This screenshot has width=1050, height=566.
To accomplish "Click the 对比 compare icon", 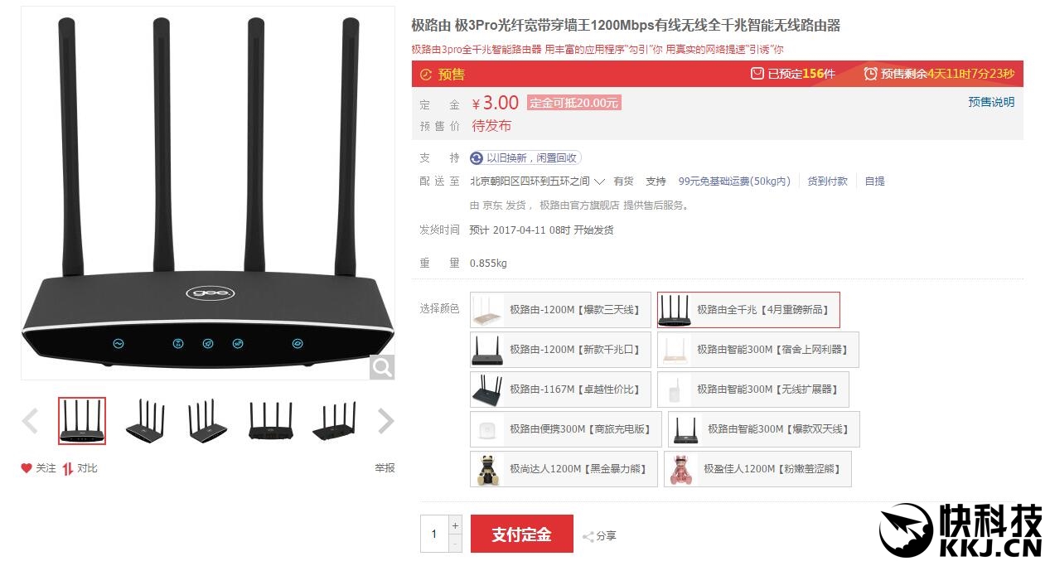I will (68, 468).
